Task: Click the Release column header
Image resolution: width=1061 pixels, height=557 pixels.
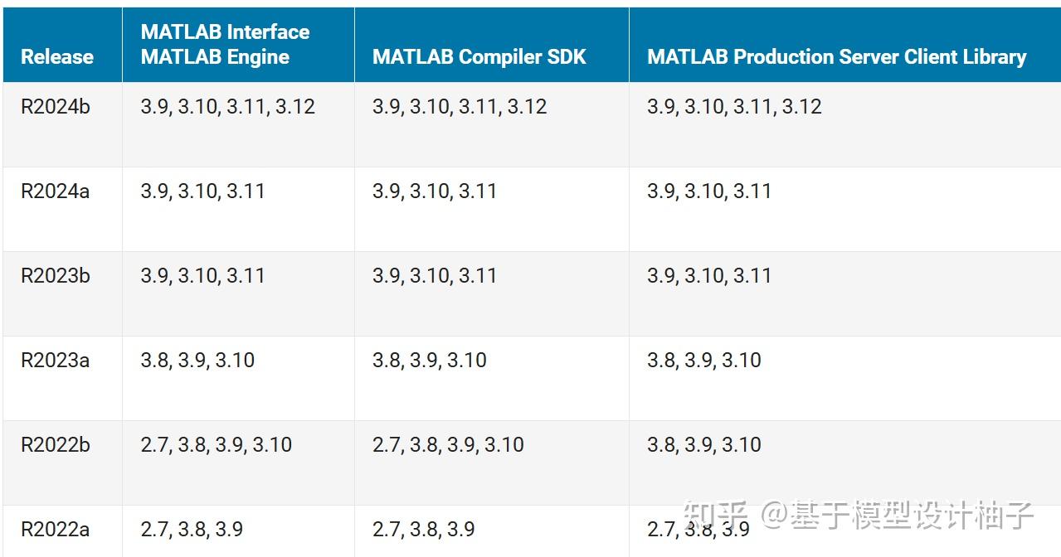Action: click(56, 56)
